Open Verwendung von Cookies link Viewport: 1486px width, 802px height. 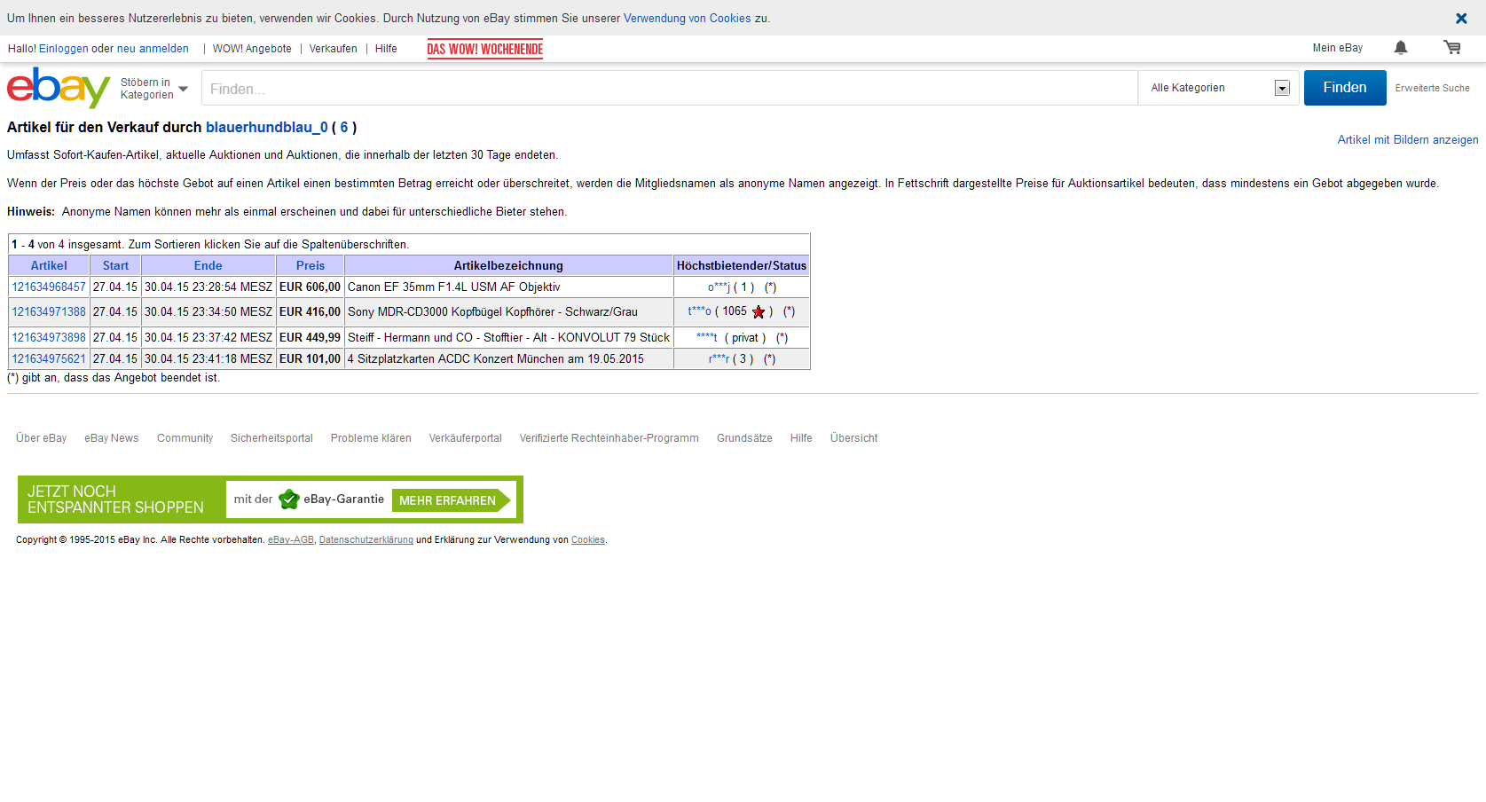coord(688,19)
